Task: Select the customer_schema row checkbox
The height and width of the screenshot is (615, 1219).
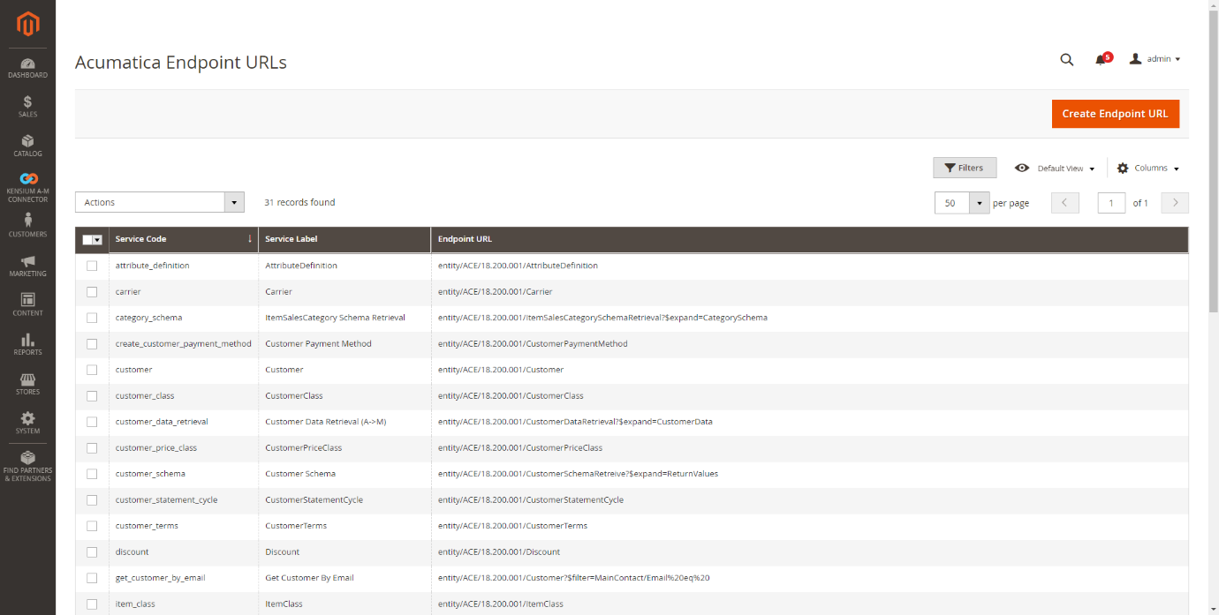Action: coord(92,474)
